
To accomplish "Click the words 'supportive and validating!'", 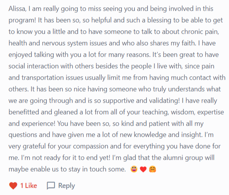I will point(141,101).
